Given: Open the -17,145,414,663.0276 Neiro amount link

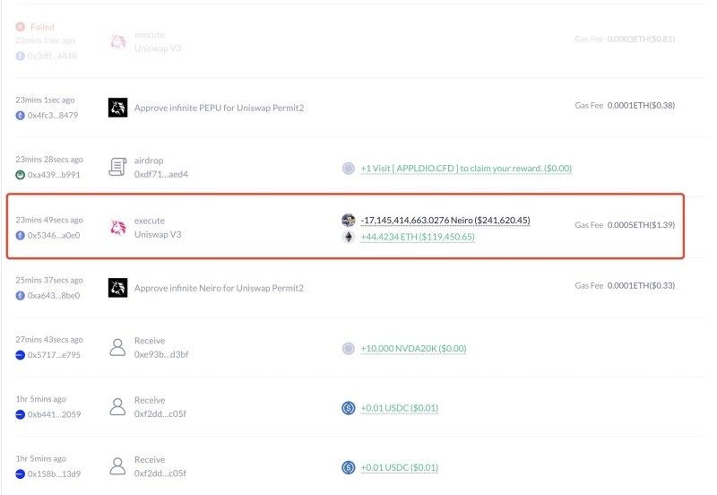Looking at the screenshot, I should (445, 221).
